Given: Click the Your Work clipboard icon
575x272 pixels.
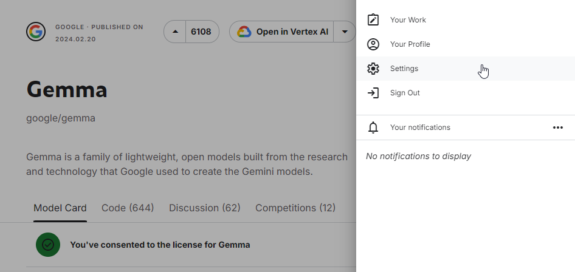Looking at the screenshot, I should tap(373, 20).
